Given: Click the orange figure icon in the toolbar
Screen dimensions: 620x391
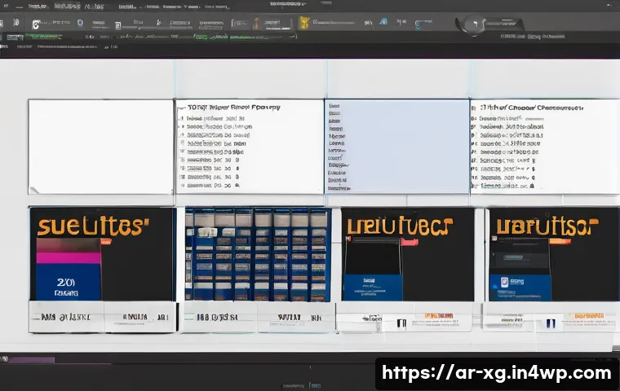Looking at the screenshot, I should pos(257,24).
